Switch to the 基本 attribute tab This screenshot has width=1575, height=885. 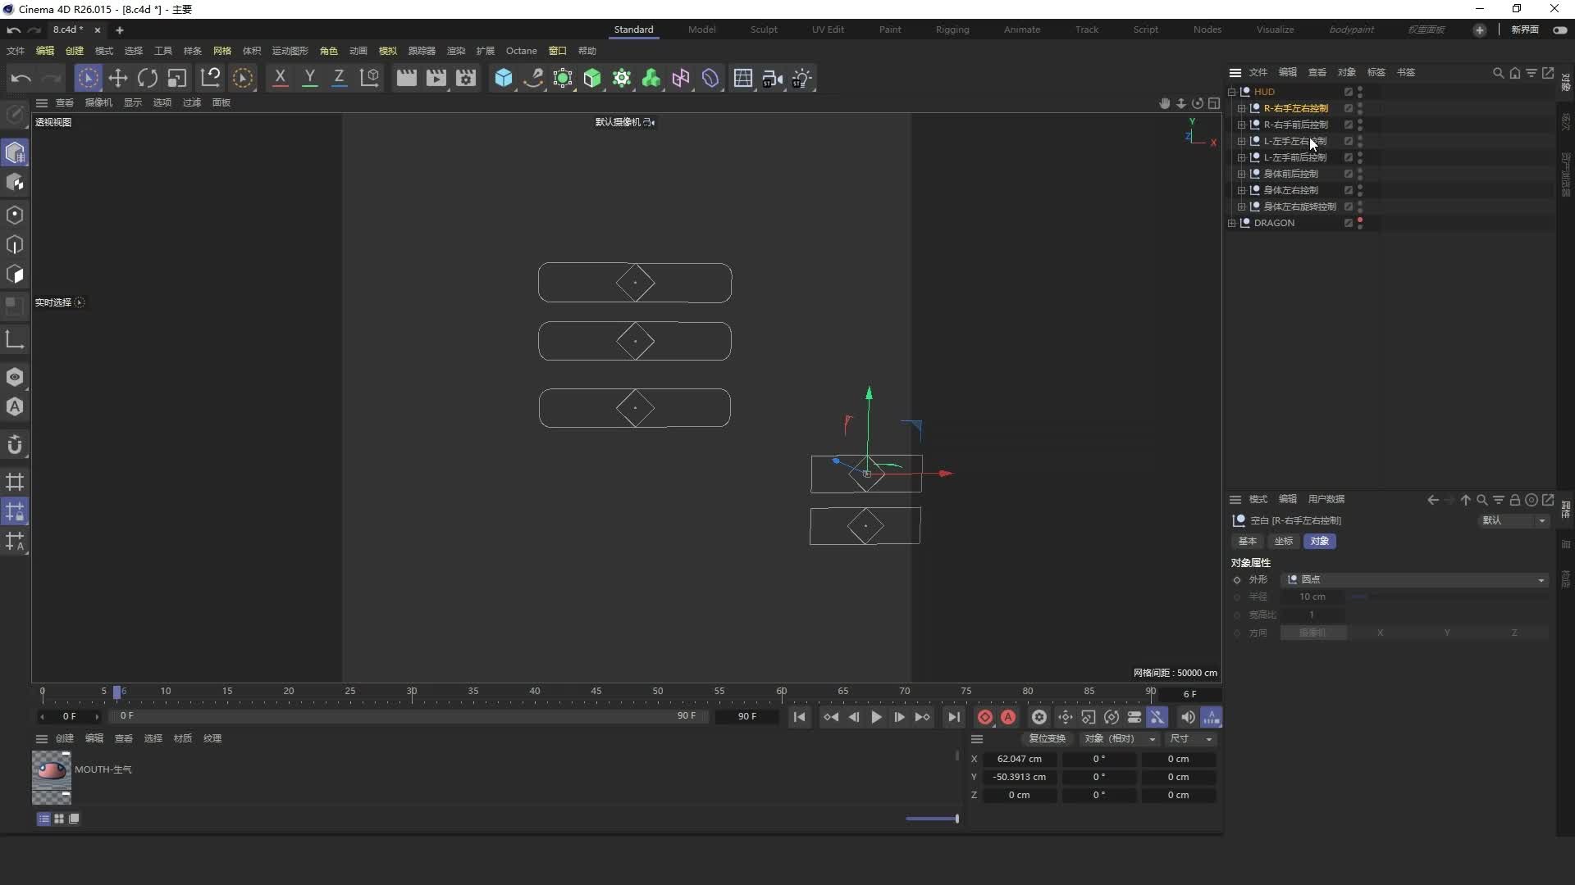coord(1248,542)
